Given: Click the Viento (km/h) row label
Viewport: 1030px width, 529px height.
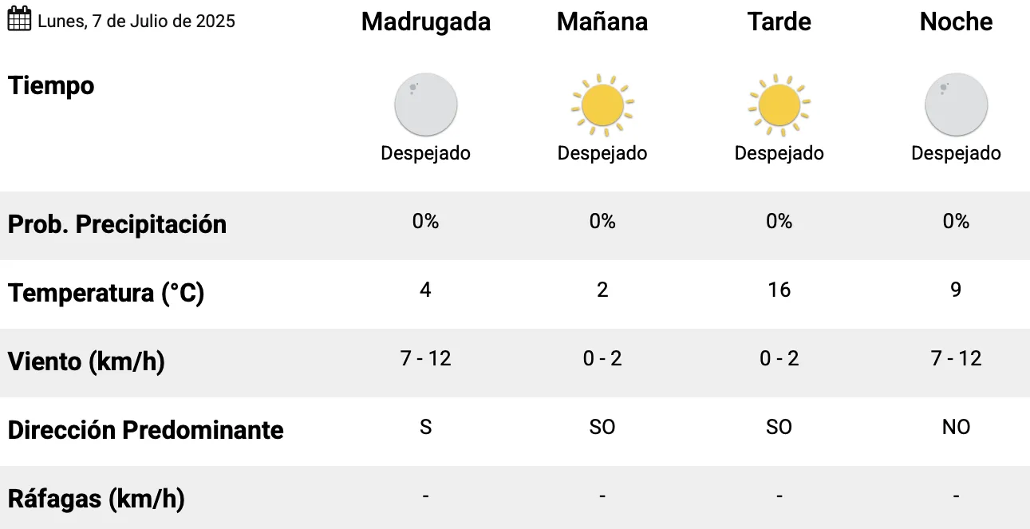Looking at the screenshot, I should point(86,361).
